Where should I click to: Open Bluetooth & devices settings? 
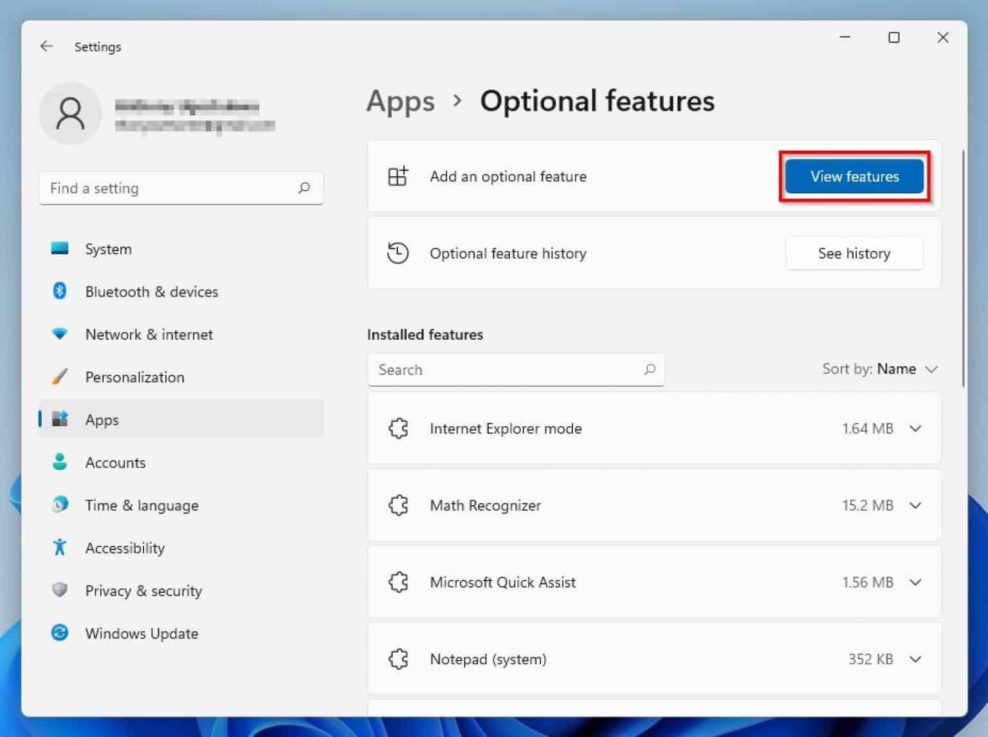60,291
